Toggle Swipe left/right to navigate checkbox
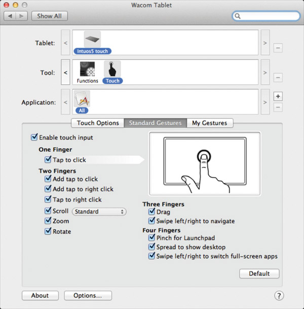 (151, 221)
